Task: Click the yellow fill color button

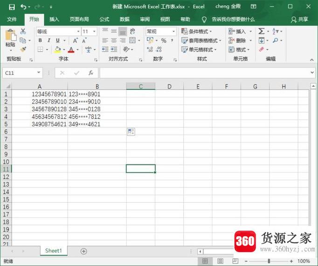Action: click(58, 50)
